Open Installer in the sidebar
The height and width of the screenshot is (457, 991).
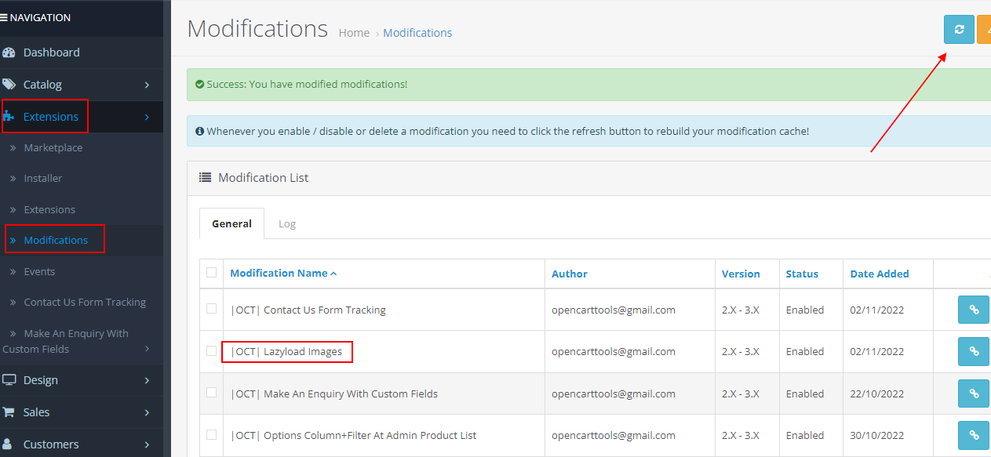click(x=43, y=178)
